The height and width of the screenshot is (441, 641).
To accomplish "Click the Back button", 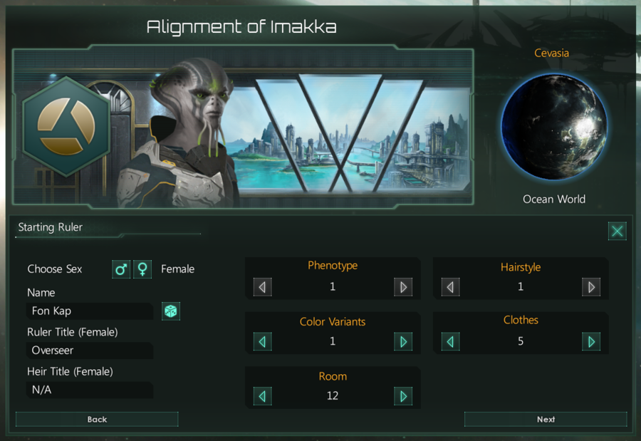I will point(97,420).
